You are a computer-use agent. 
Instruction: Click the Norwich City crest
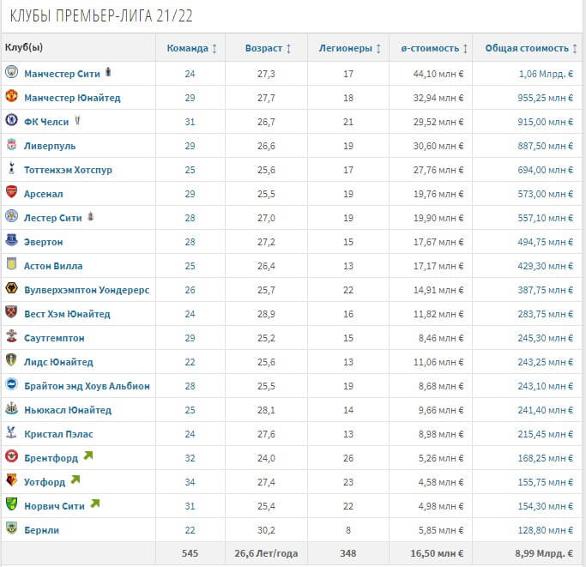coord(12,504)
